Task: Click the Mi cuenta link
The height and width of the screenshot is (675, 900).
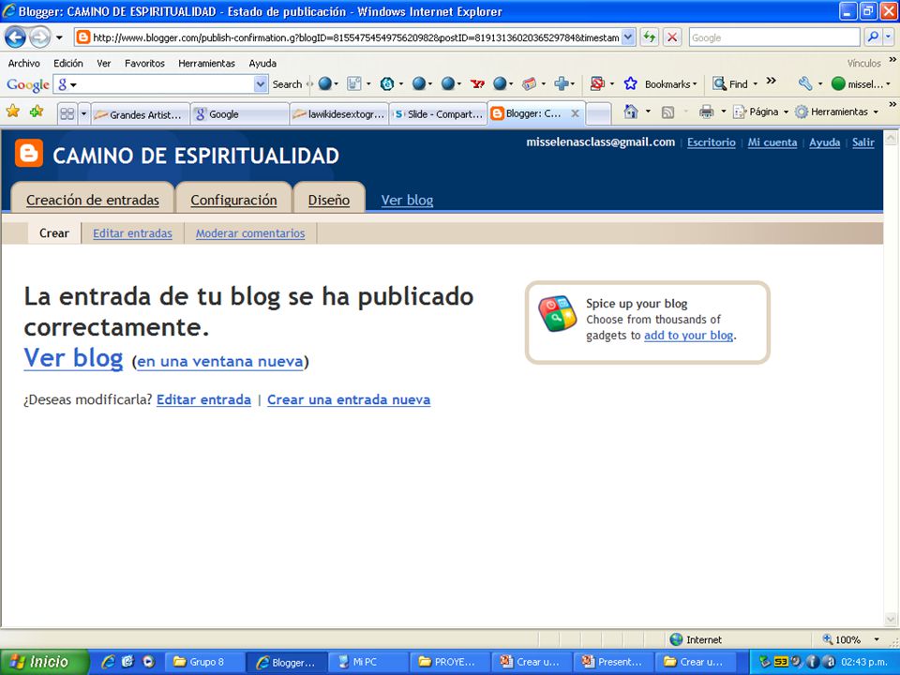Action: coord(772,142)
